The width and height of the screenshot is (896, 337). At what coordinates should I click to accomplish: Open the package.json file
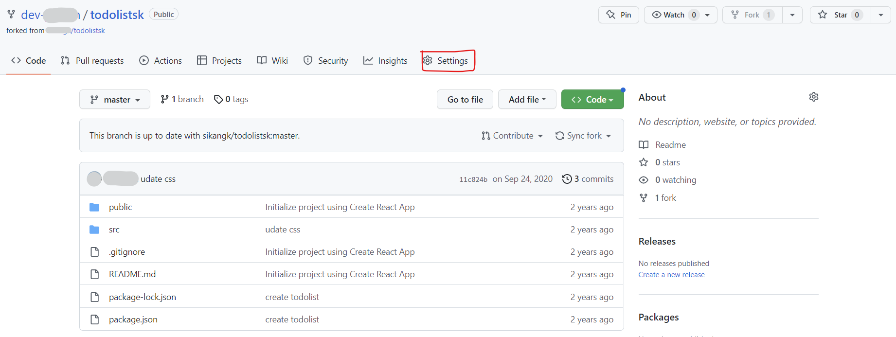(133, 319)
